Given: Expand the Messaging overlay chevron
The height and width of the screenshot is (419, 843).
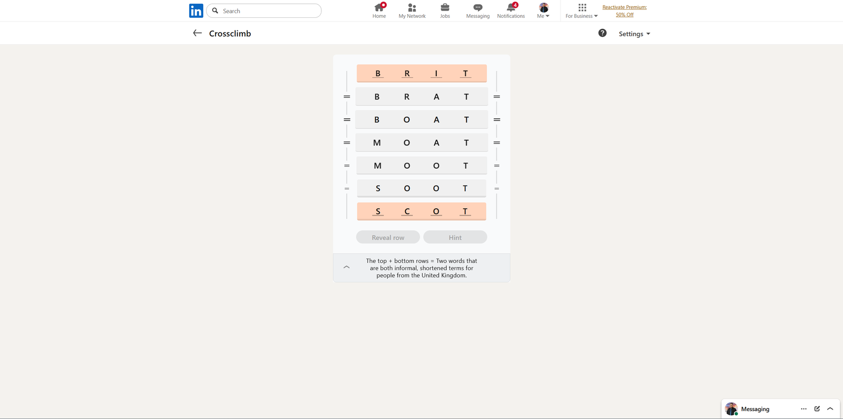Looking at the screenshot, I should click(830, 409).
